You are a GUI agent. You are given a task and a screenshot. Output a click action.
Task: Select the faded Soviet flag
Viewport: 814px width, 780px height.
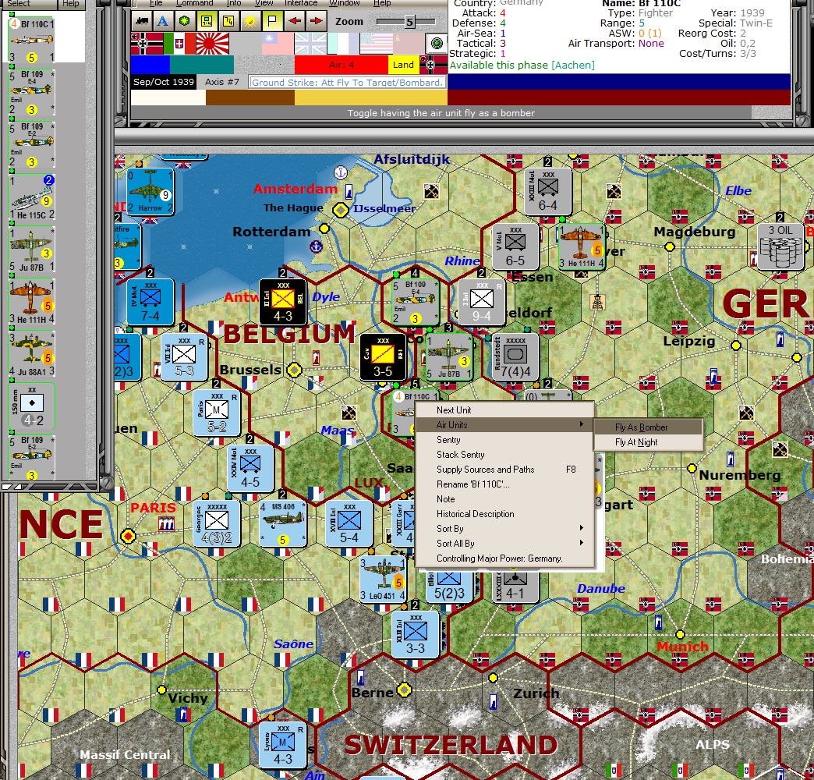click(409, 44)
